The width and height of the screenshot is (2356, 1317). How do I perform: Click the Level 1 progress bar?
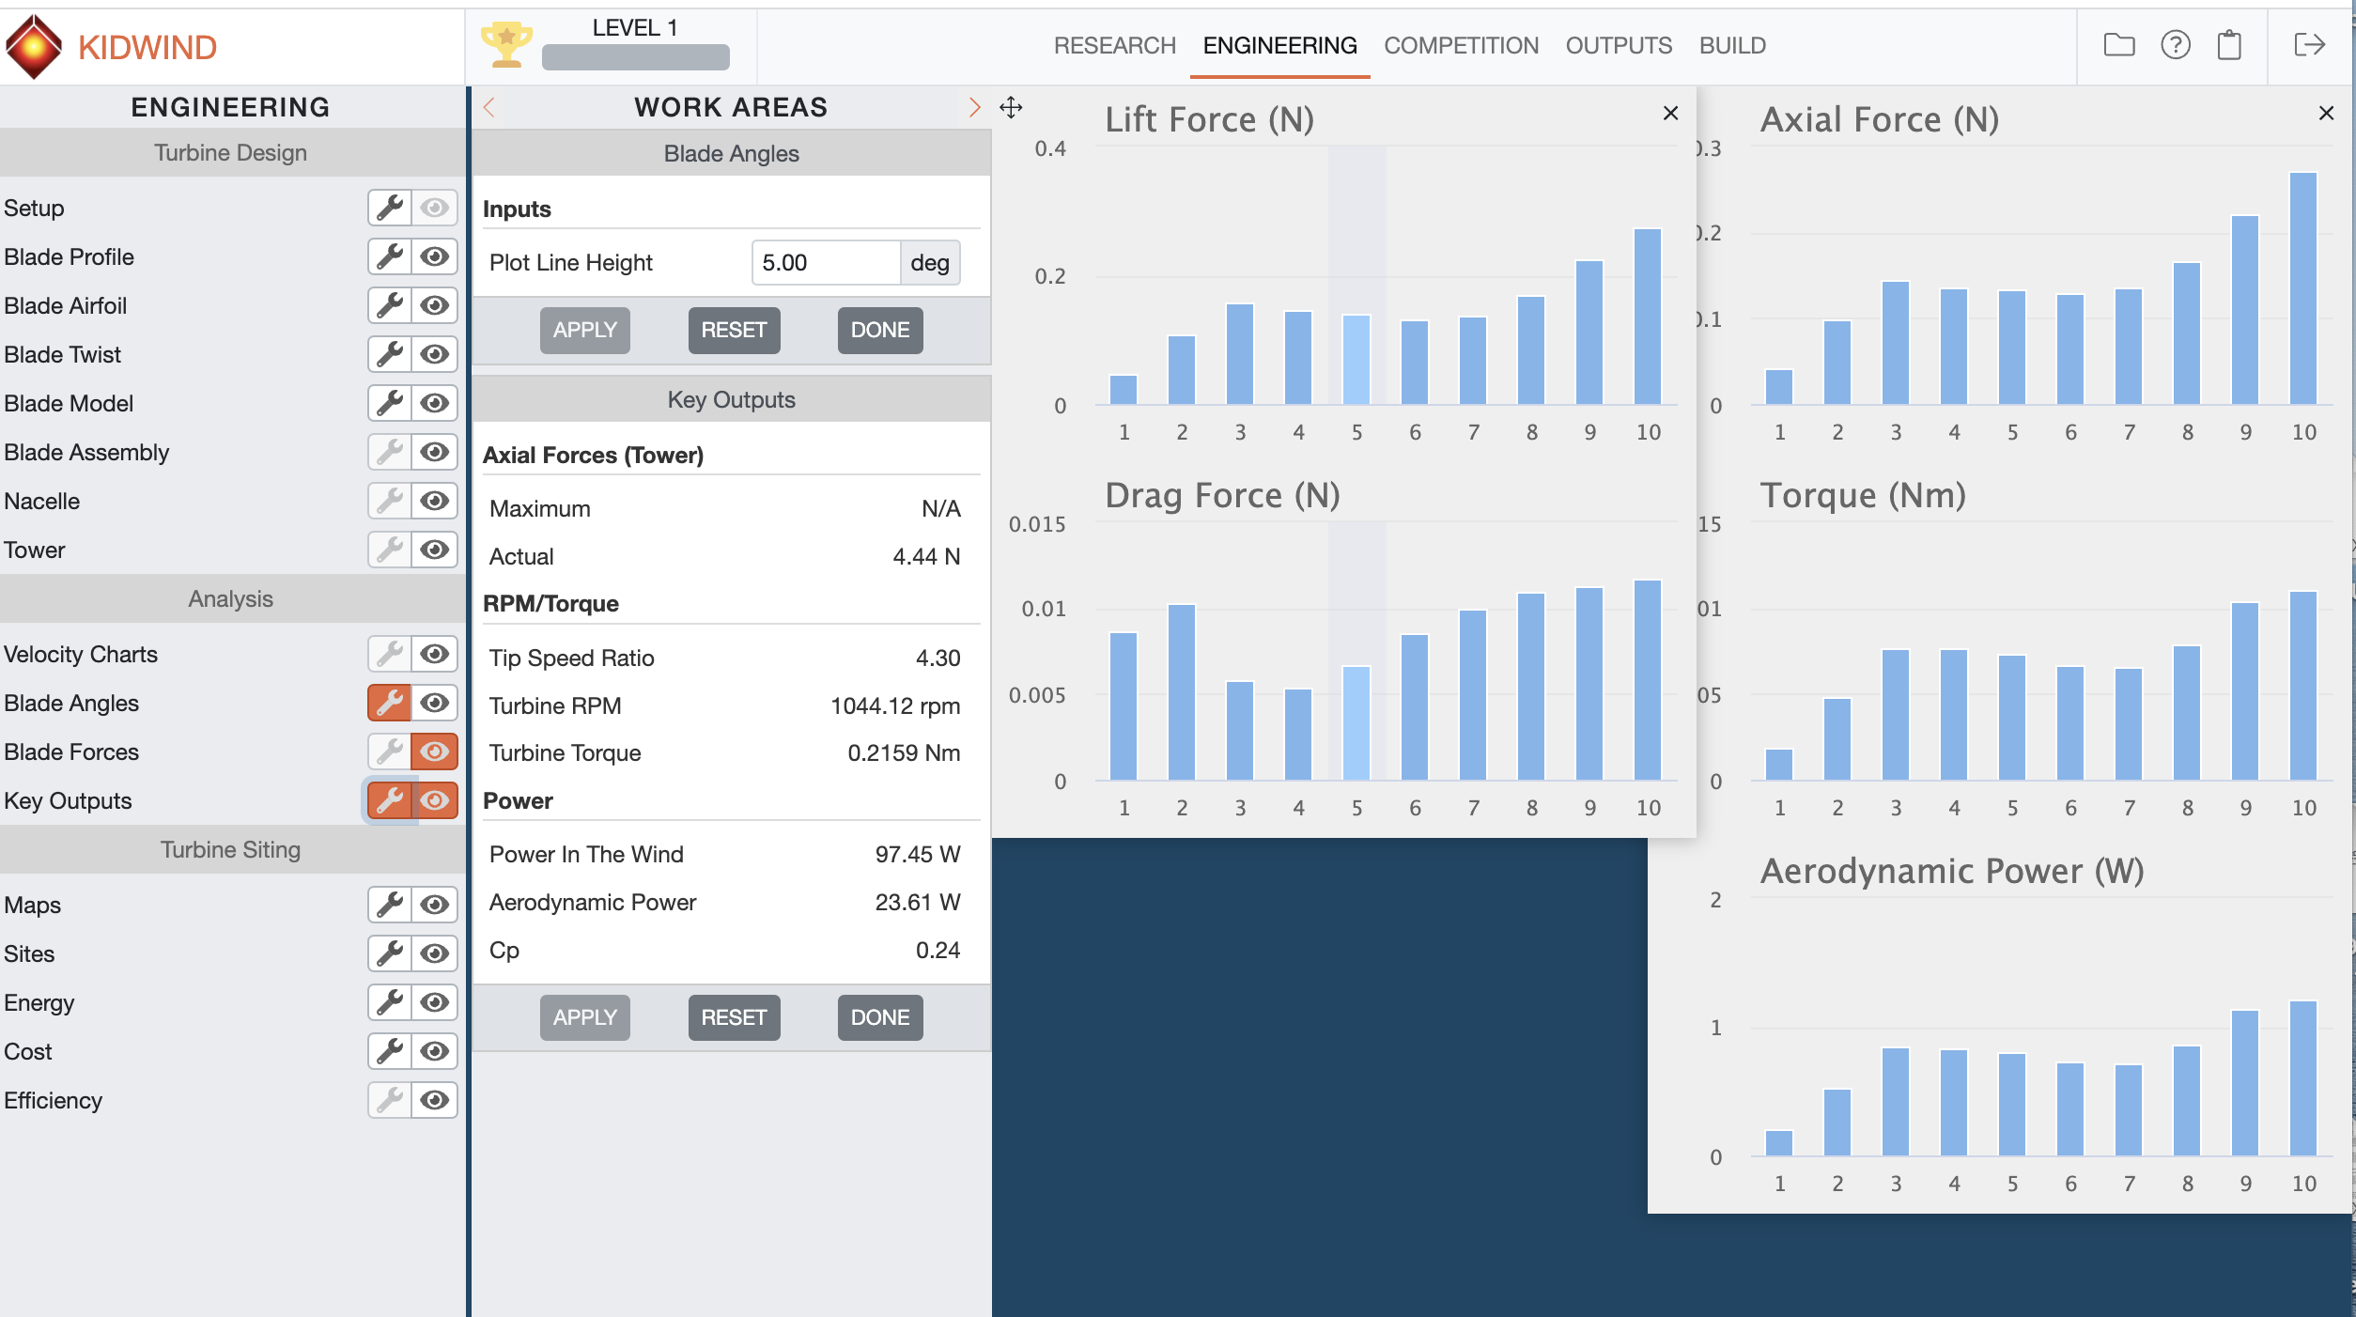click(x=635, y=57)
